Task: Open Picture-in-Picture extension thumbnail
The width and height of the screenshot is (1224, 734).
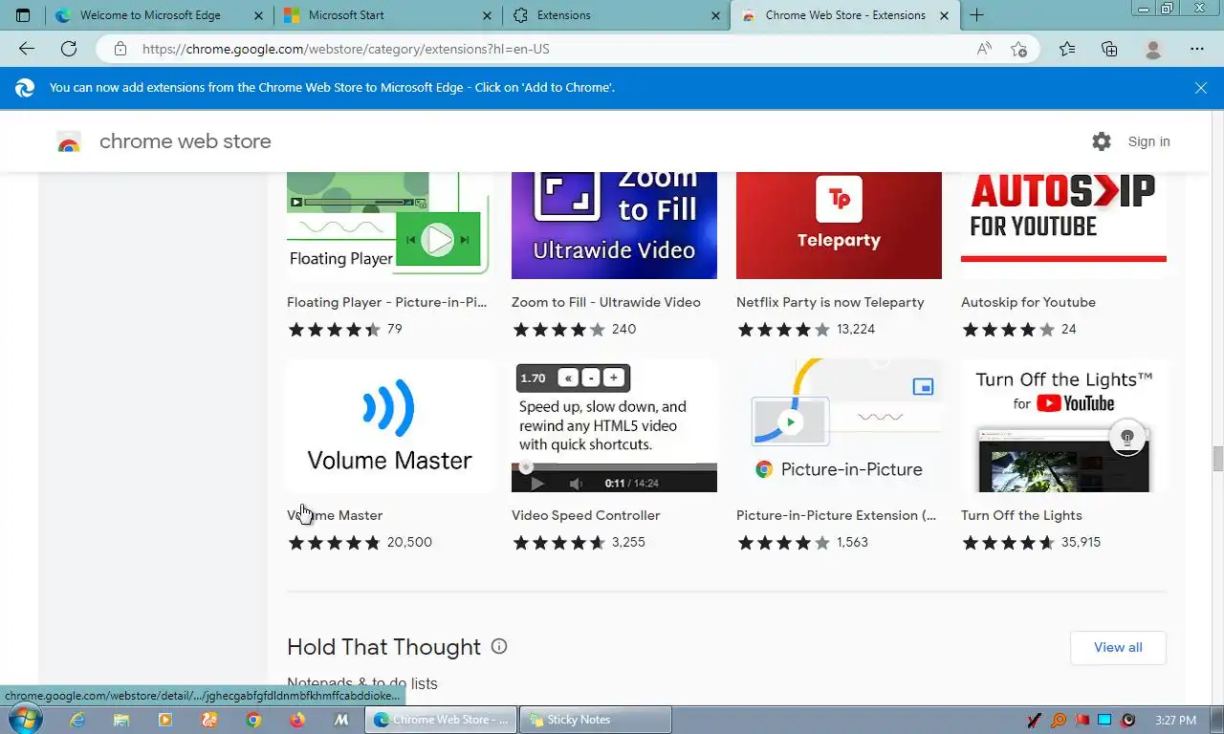Action: [839, 425]
